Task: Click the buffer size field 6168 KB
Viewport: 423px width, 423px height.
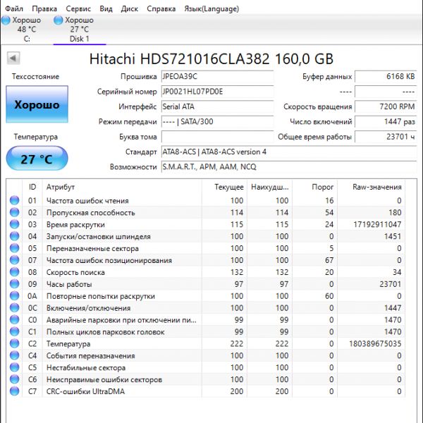Action: tap(386, 77)
